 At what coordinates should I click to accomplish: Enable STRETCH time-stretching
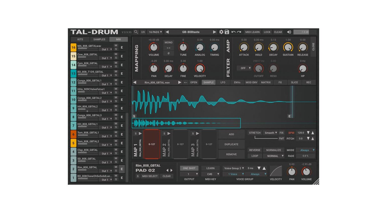(x=255, y=133)
